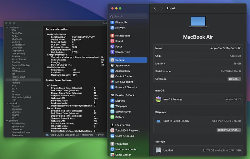Click the coverage Details button

[234, 79]
